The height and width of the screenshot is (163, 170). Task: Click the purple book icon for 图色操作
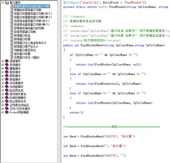(7, 76)
